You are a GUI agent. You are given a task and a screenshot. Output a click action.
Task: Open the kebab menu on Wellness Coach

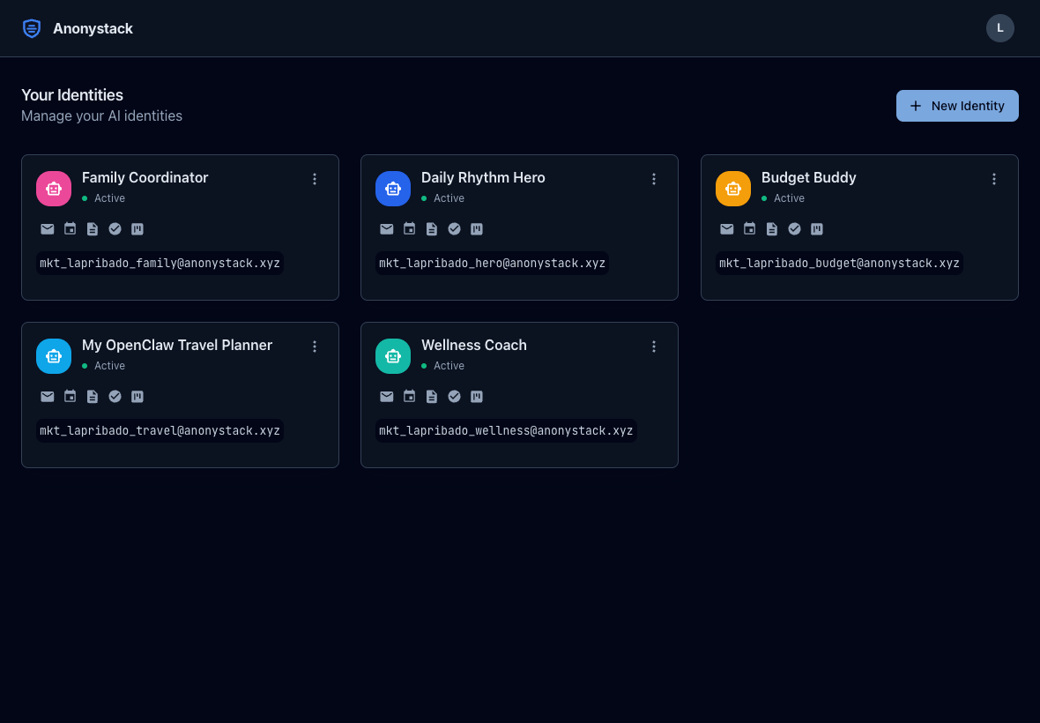point(654,347)
